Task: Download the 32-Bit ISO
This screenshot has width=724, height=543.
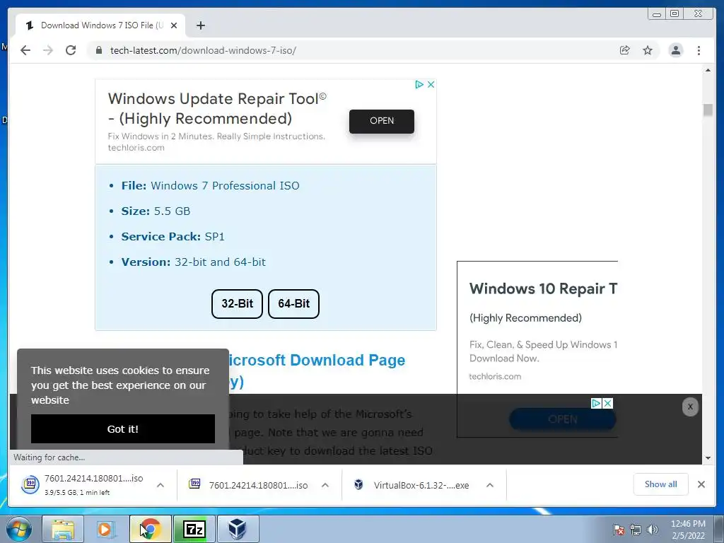Action: pyautogui.click(x=237, y=304)
